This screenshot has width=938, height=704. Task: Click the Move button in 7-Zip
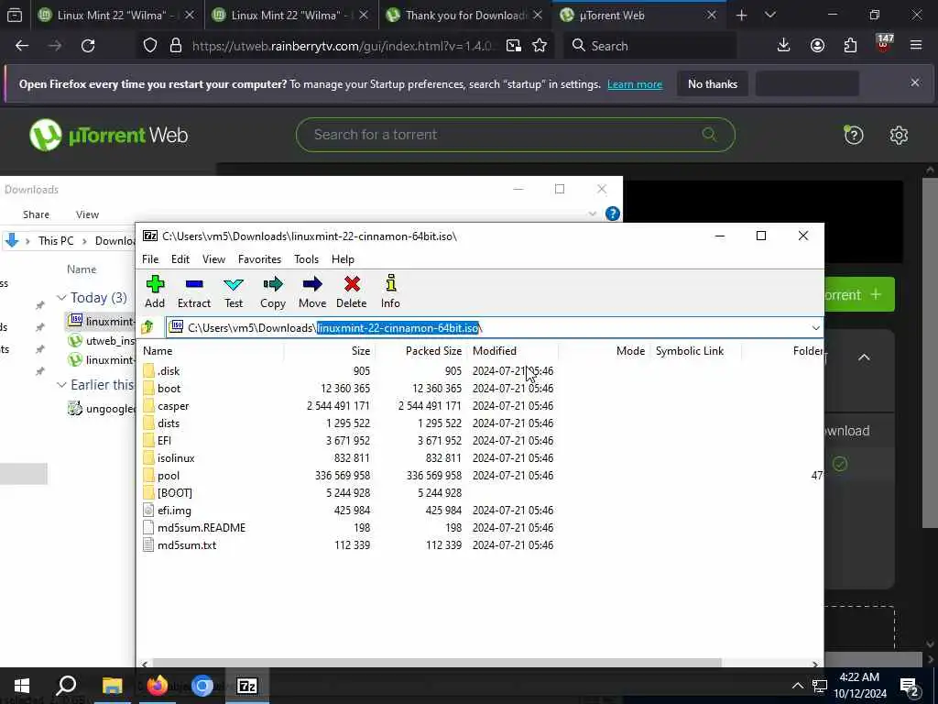[312, 291]
